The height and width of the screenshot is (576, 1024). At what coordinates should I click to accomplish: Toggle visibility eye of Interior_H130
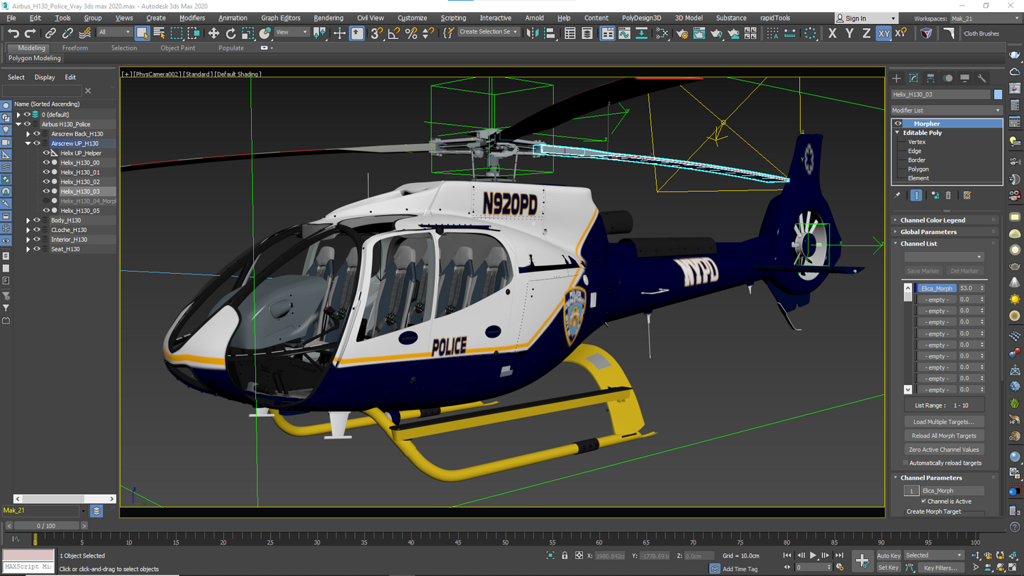coord(37,240)
